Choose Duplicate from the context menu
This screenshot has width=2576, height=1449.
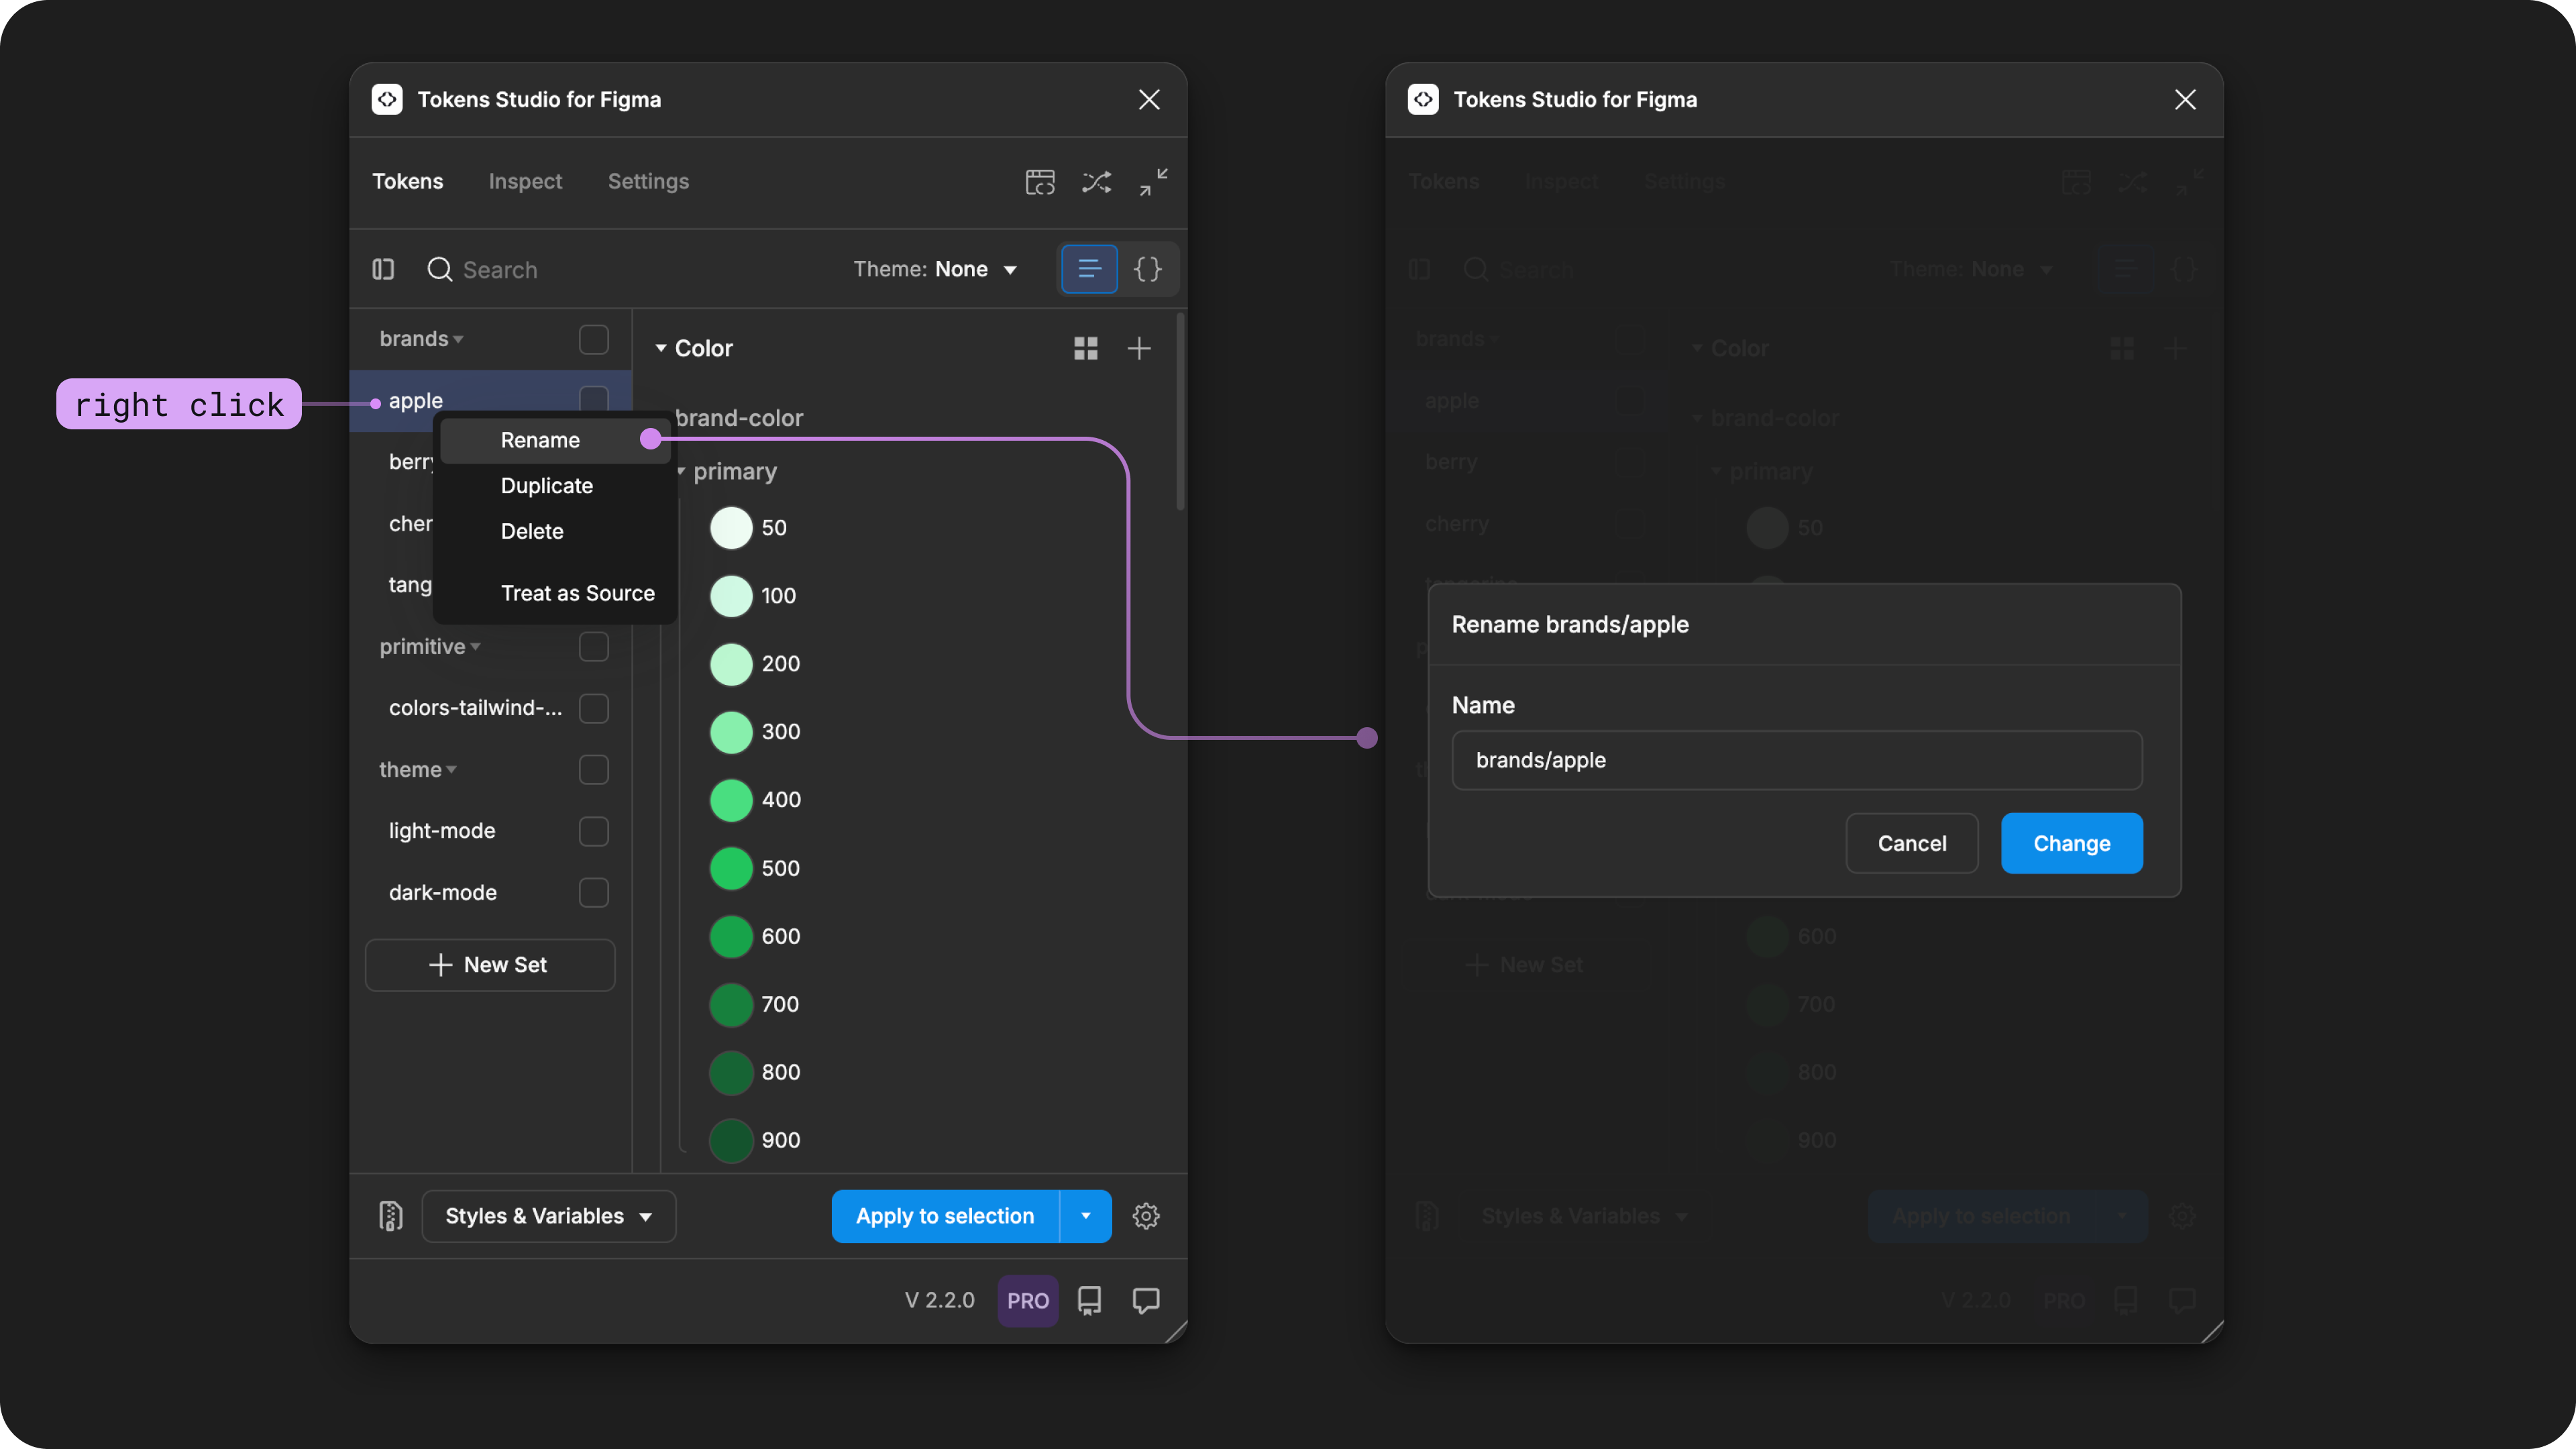coord(546,485)
